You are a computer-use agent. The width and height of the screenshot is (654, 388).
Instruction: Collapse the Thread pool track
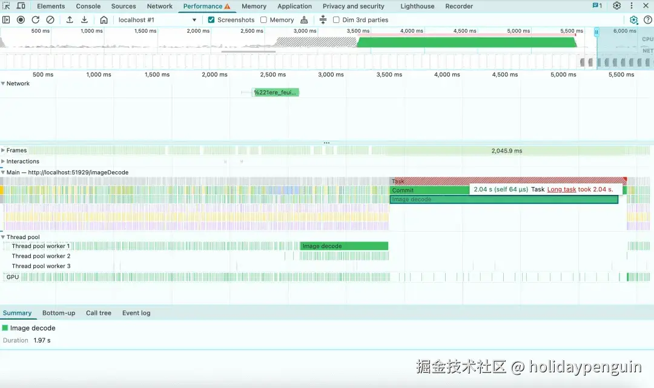coord(3,237)
